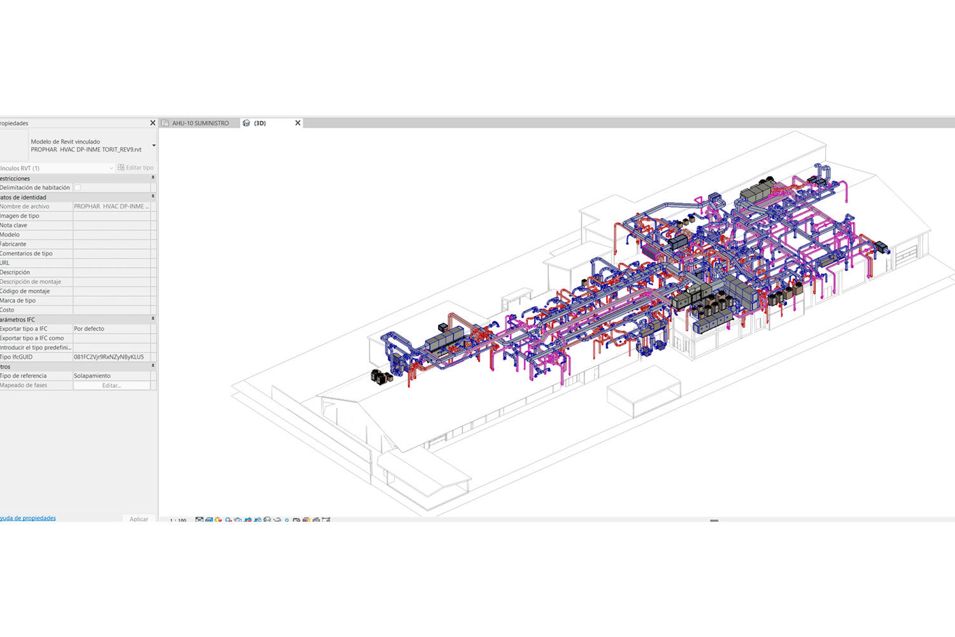Click the Tipo IfcGUID value 081FC2Vjr9RxNZyNByKLU5
The width and height of the screenshot is (955, 637).
coord(111,357)
